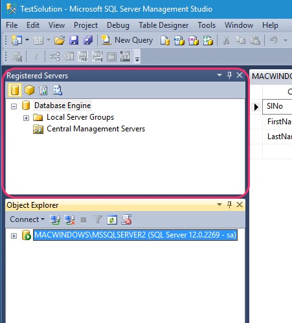
Task: Select Reporting Services server type icon
Action: (43, 90)
